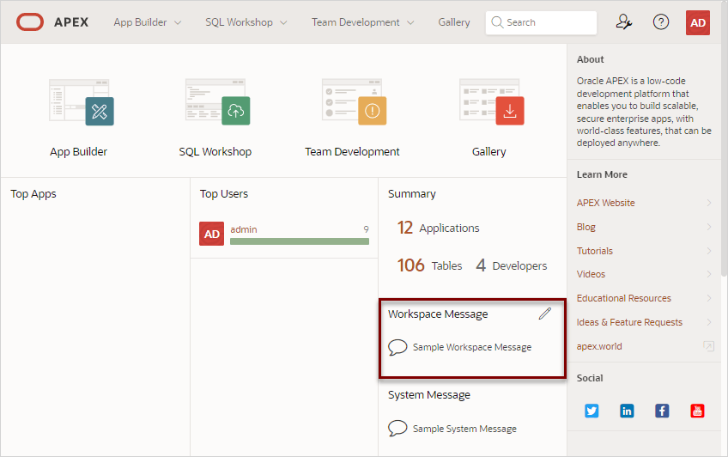Image resolution: width=728 pixels, height=457 pixels.
Task: Expand the App Builder dropdown menu
Action: (148, 22)
